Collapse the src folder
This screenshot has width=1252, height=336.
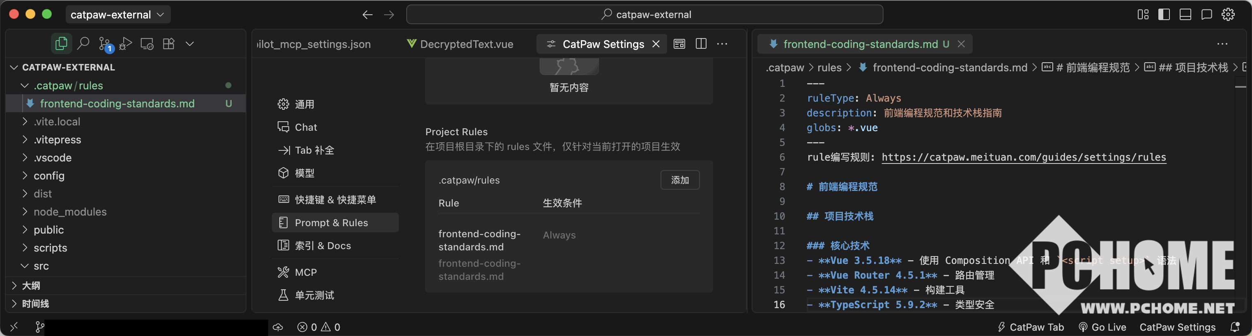point(41,266)
